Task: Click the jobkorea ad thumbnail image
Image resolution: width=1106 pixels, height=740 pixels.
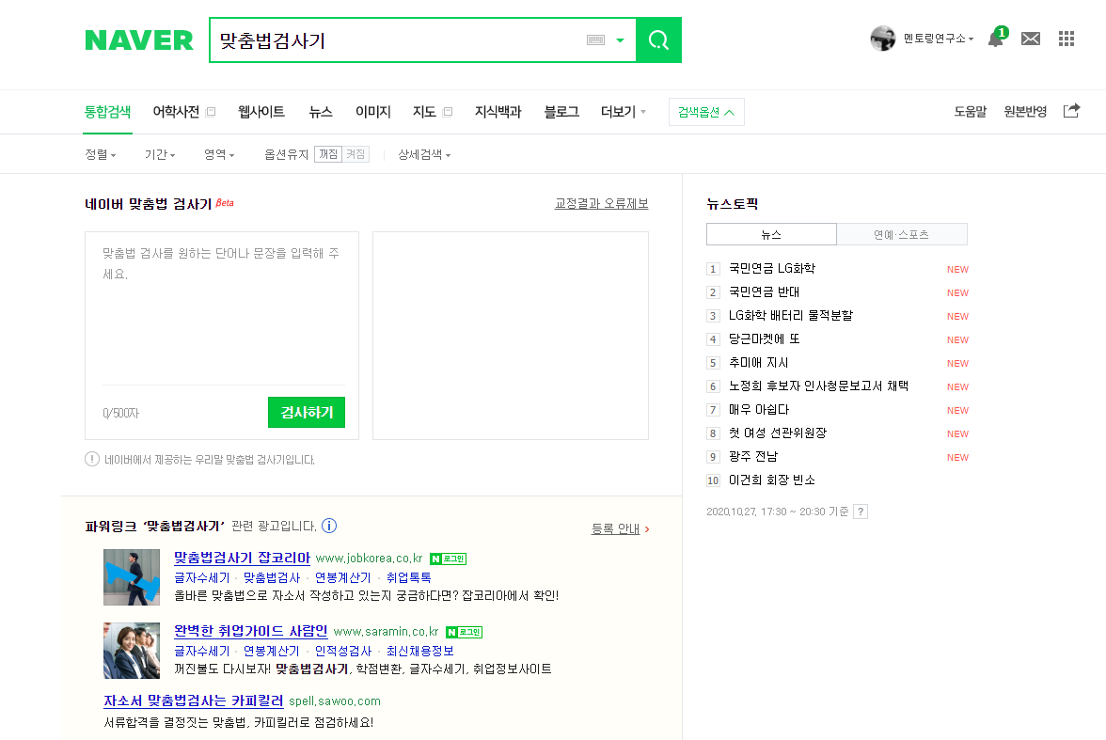Action: [x=132, y=577]
